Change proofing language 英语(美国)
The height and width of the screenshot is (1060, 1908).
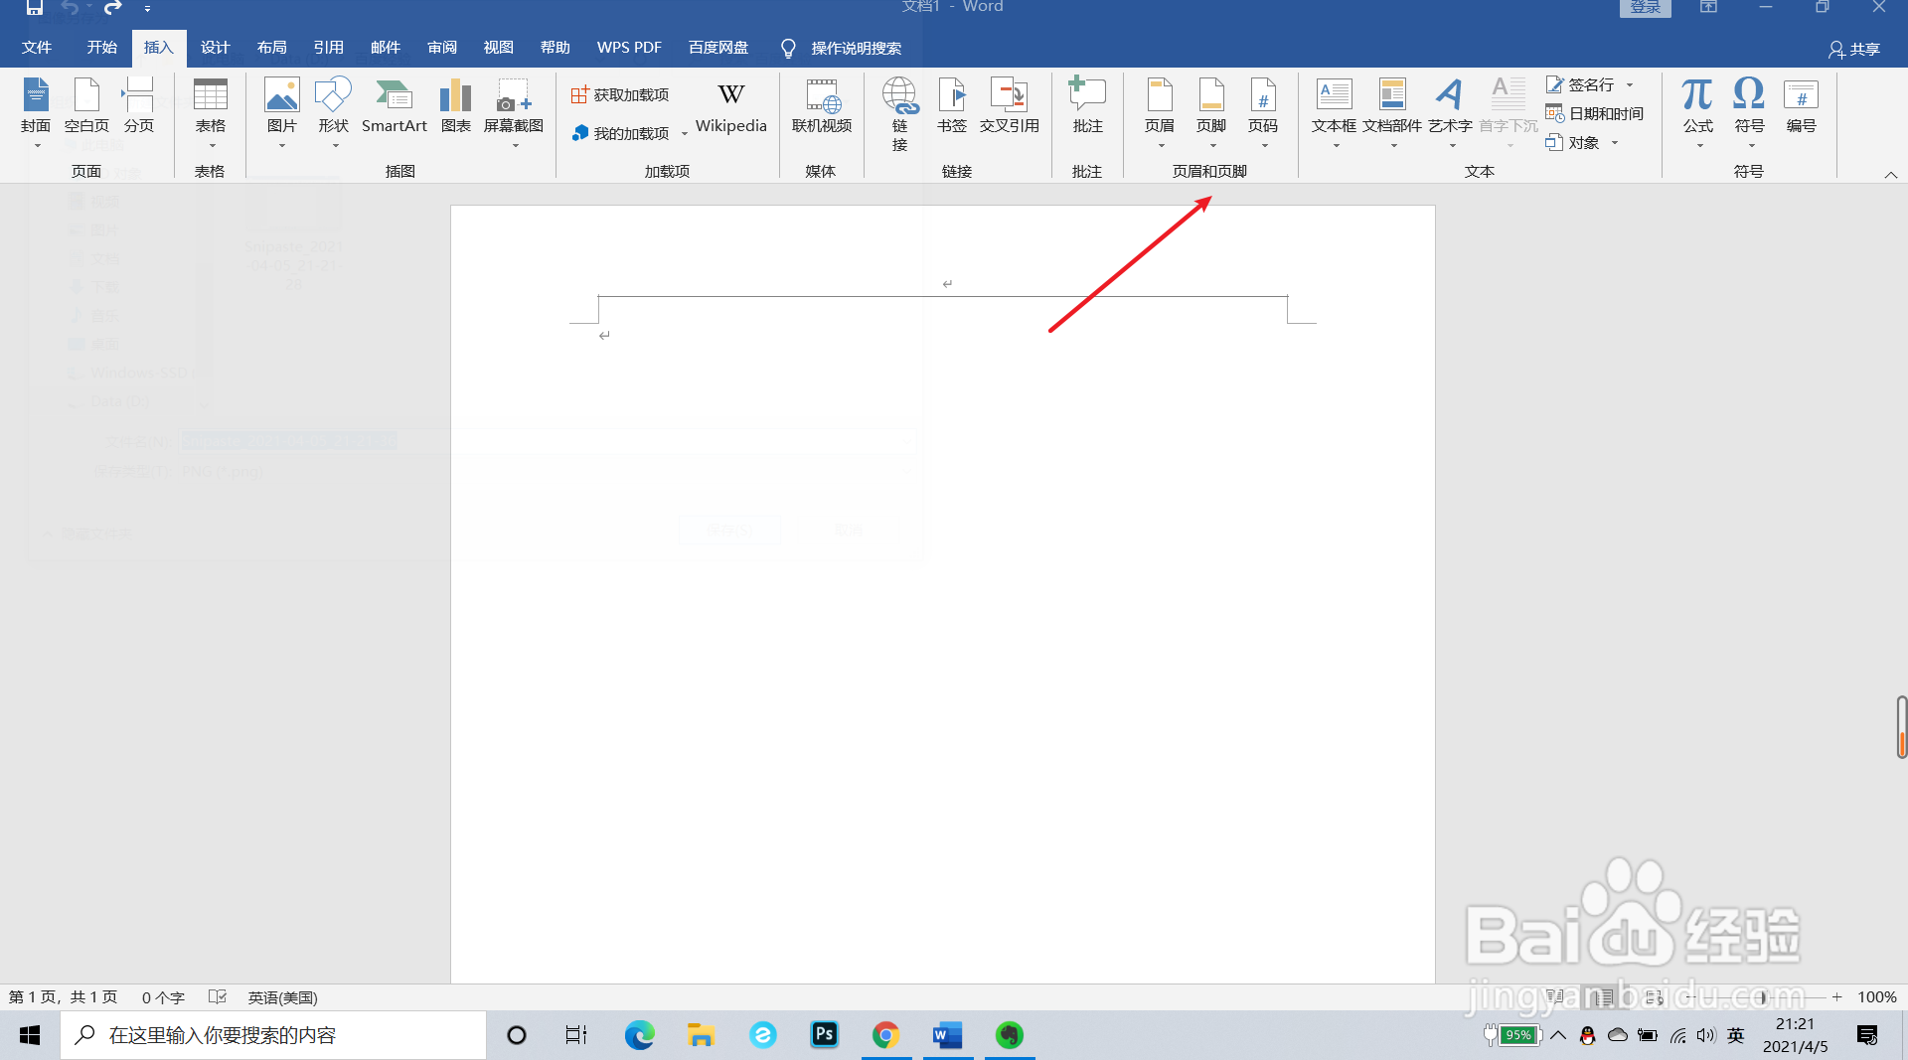[x=282, y=997]
